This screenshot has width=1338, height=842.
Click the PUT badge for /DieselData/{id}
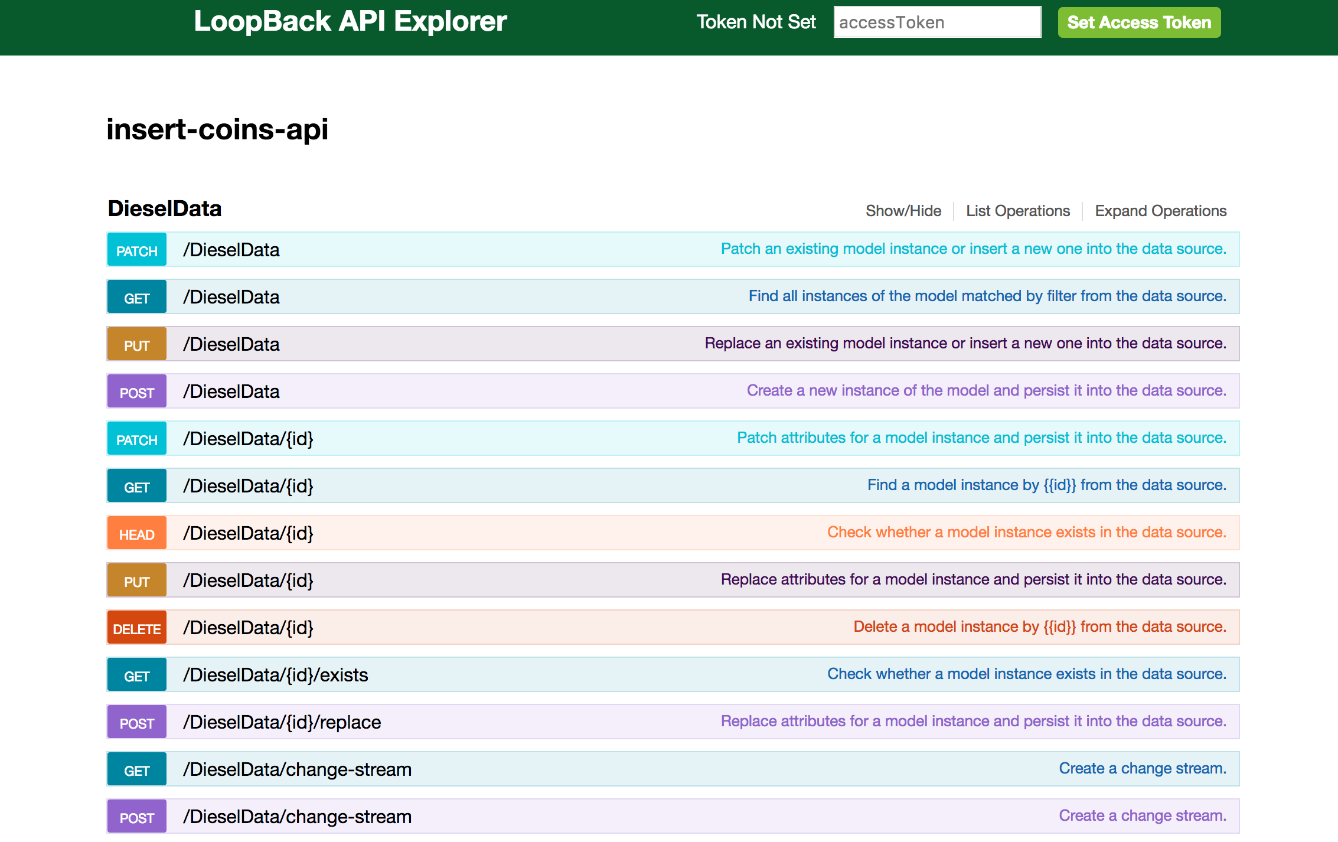(x=136, y=580)
